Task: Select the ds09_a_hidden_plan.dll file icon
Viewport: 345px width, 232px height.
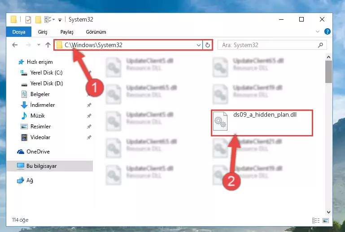Action: [220, 121]
